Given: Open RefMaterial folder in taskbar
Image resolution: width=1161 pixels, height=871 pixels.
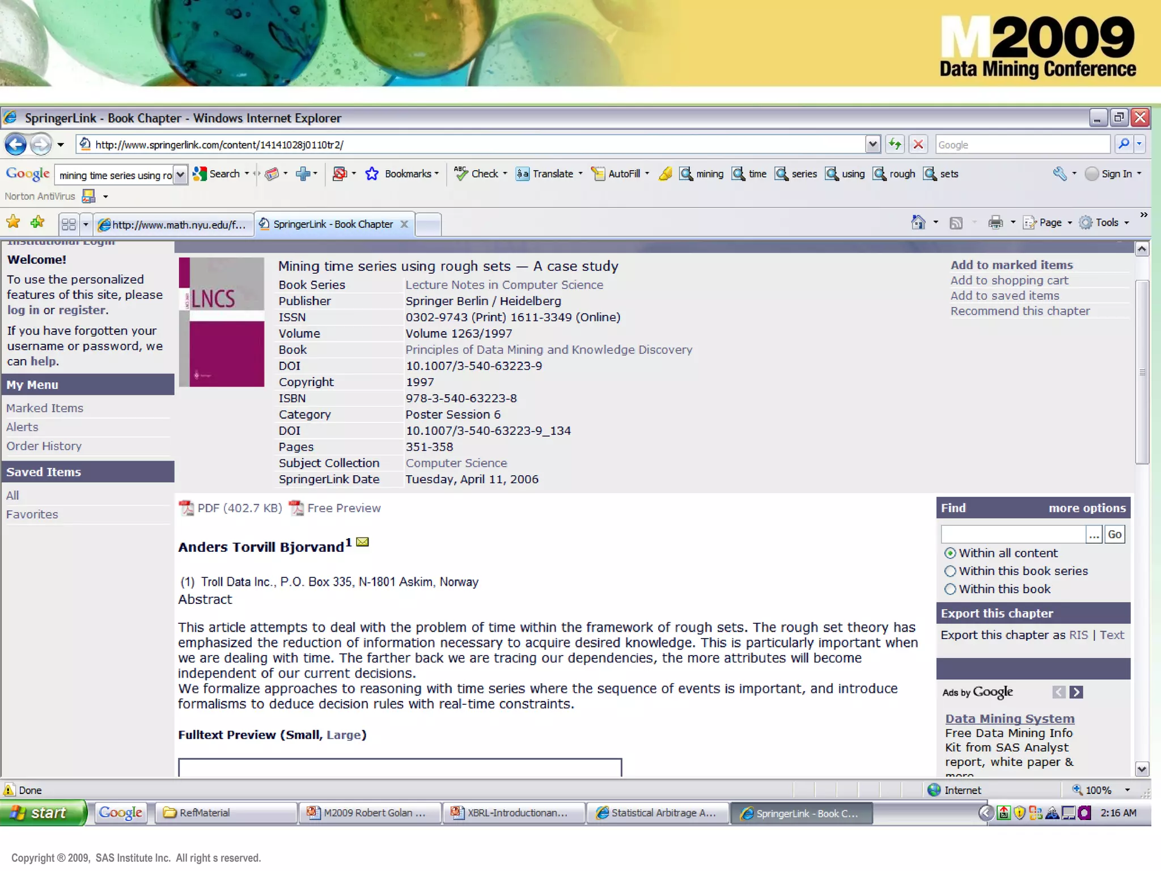Looking at the screenshot, I should 226,813.
